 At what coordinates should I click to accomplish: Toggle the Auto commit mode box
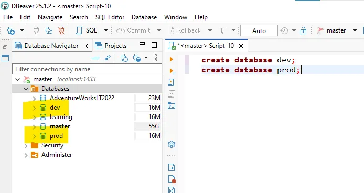[x=259, y=30]
